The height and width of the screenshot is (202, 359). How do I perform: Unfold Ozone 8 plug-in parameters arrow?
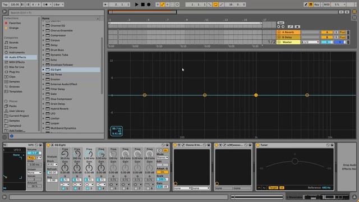[179, 145]
